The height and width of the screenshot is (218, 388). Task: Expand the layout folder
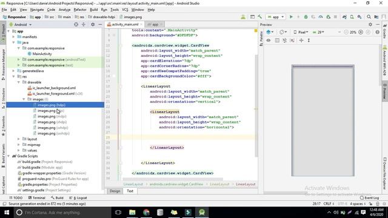[x=19, y=139]
